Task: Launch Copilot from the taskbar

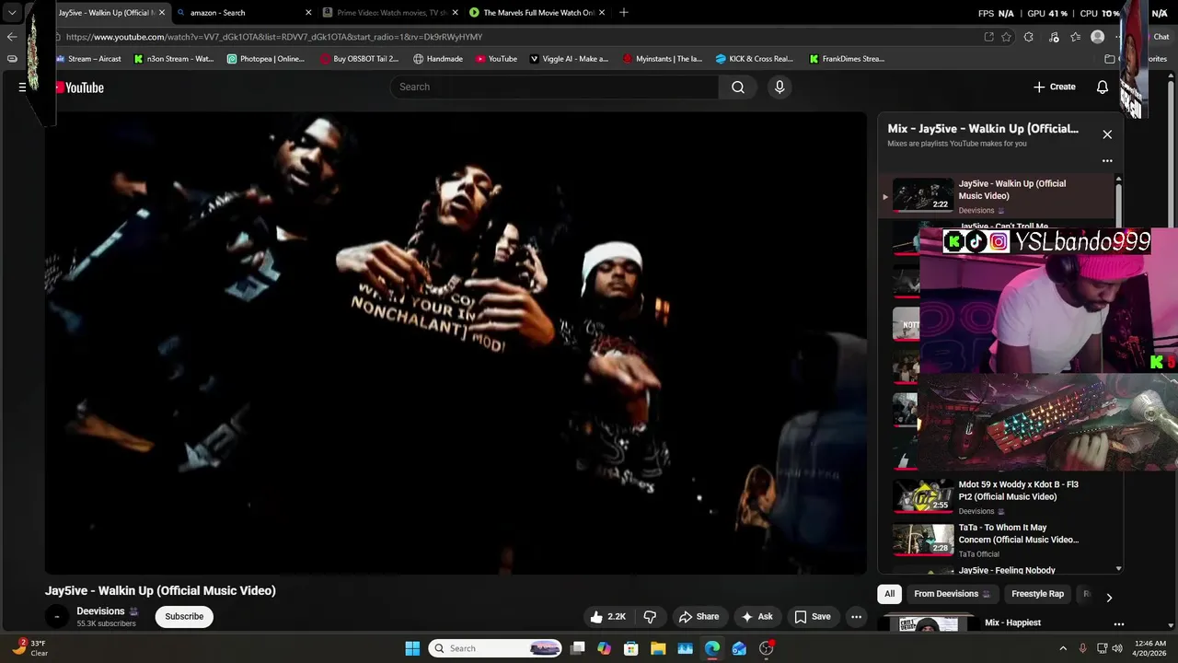Action: click(604, 648)
